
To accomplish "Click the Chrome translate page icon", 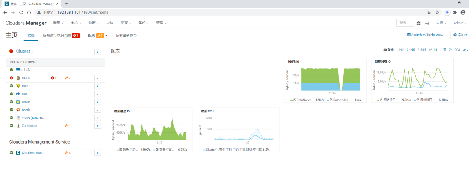I will [429, 12].
